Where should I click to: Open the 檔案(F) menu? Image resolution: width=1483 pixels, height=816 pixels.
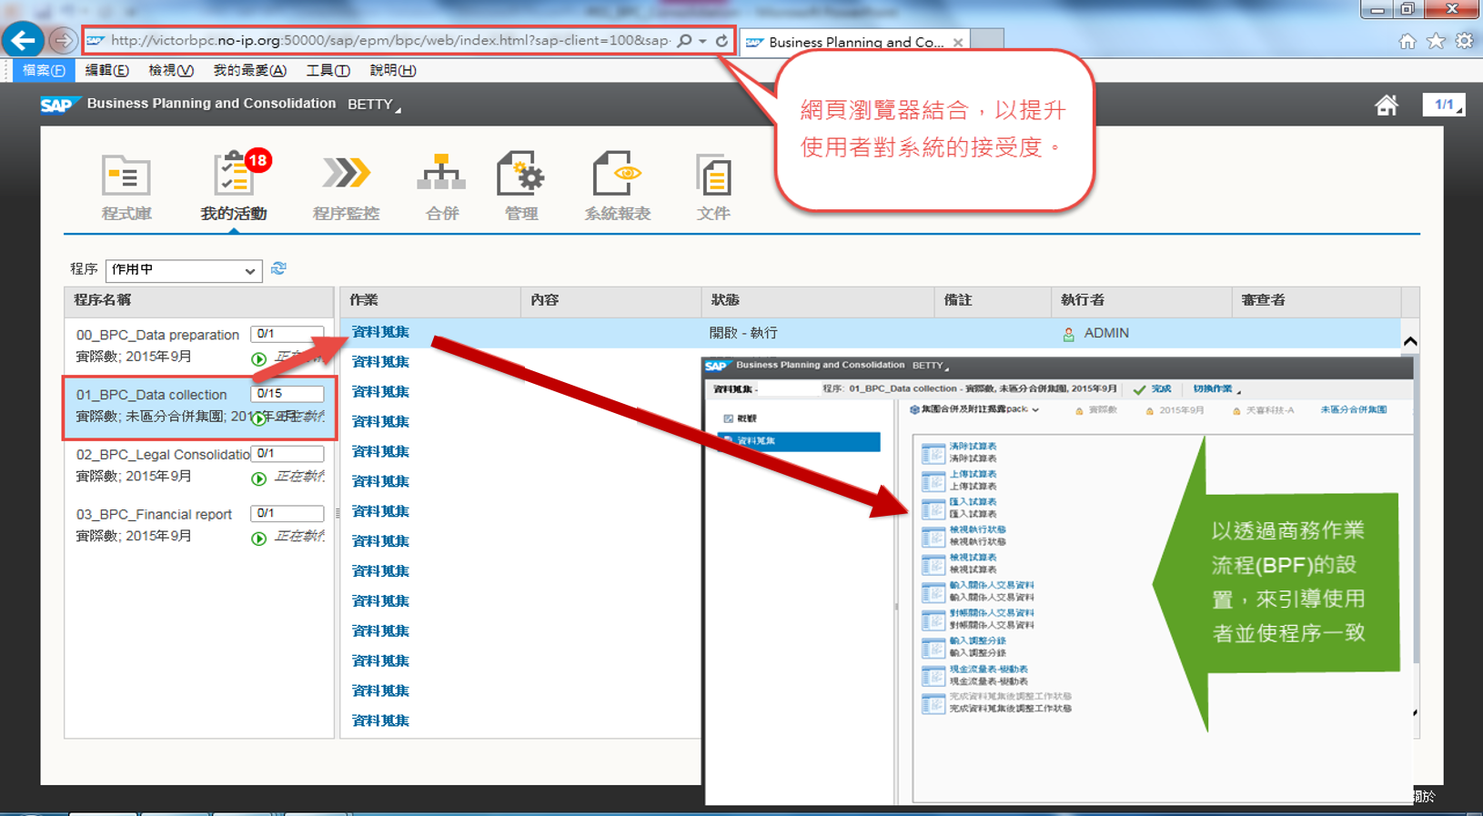click(44, 70)
